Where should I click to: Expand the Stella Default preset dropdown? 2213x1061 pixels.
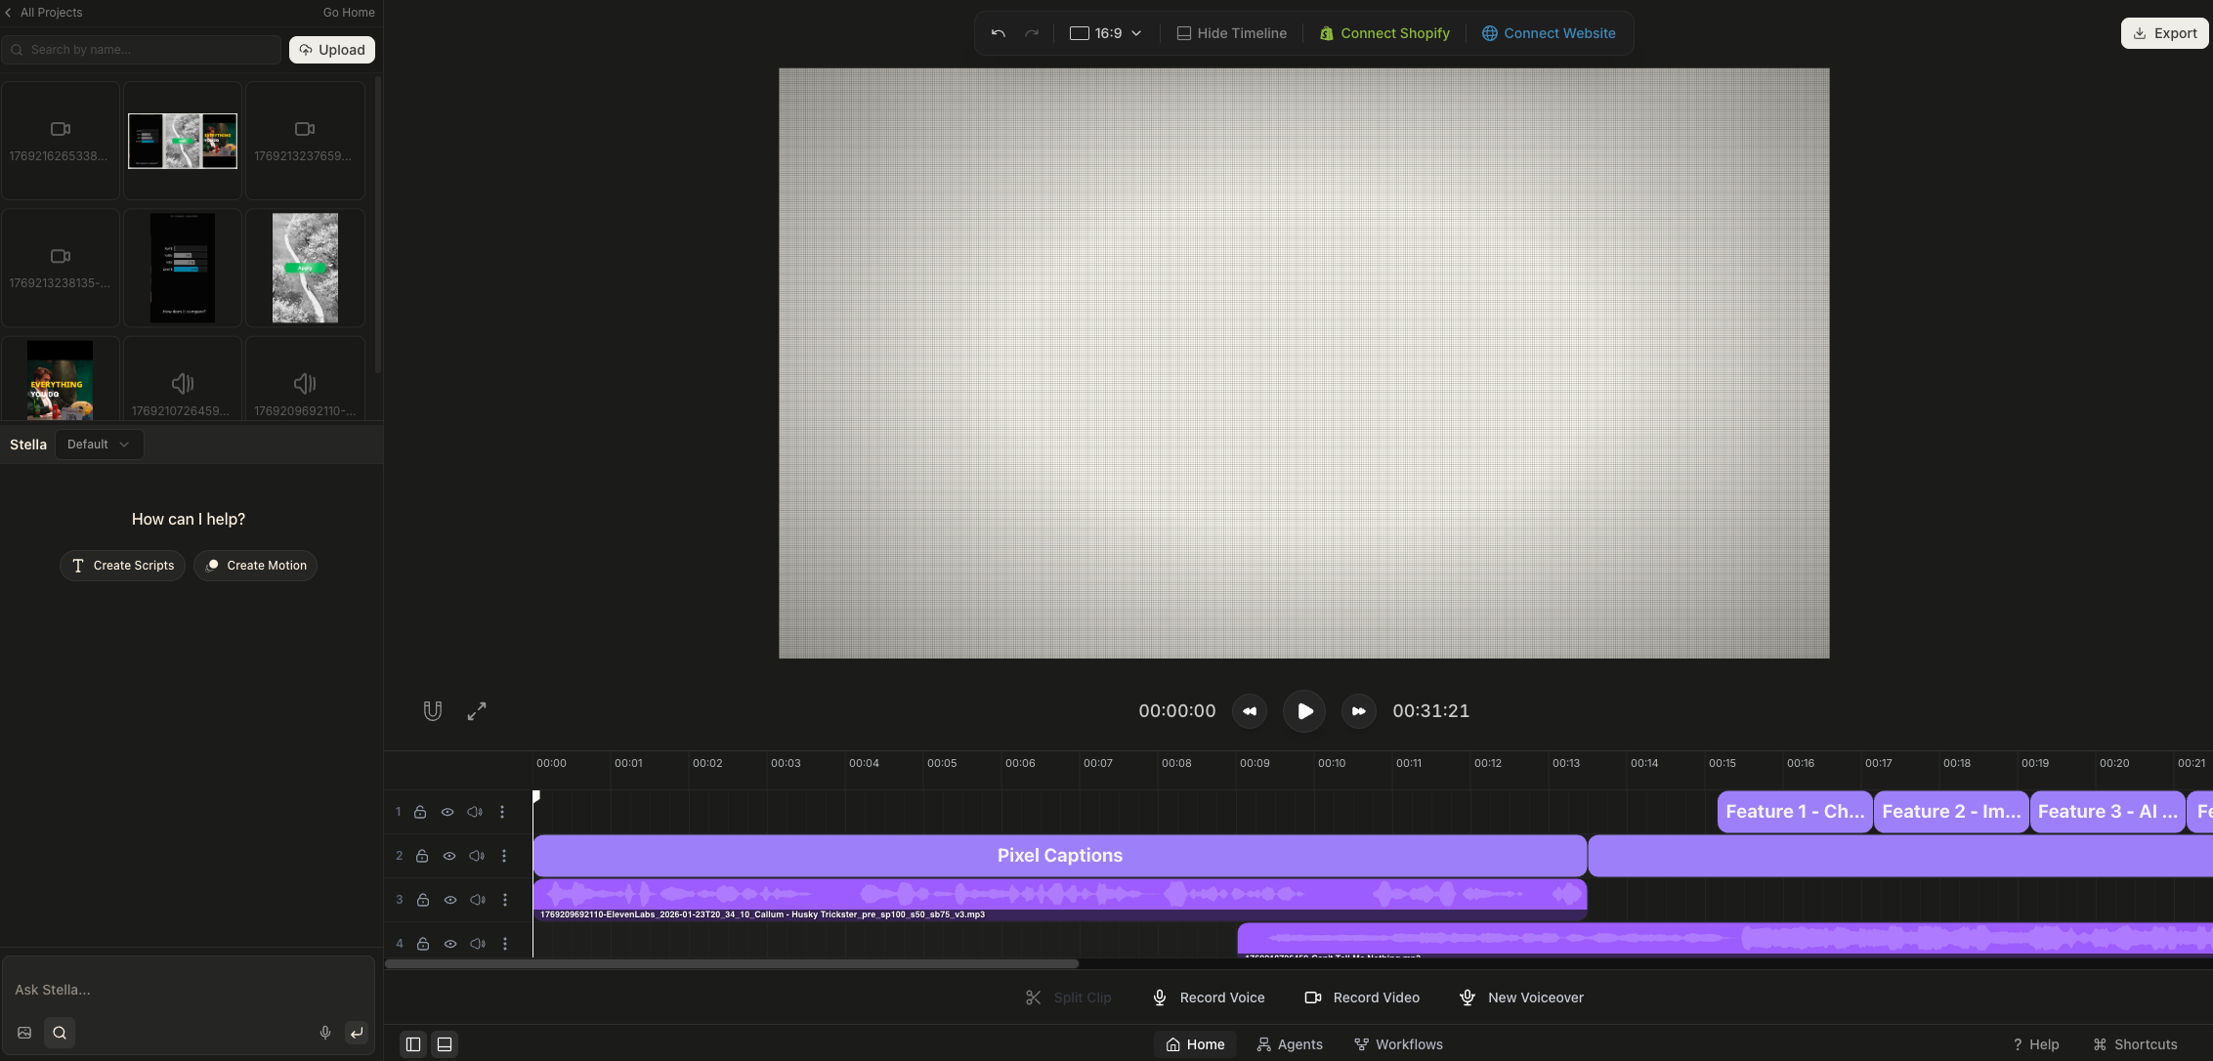99,445
